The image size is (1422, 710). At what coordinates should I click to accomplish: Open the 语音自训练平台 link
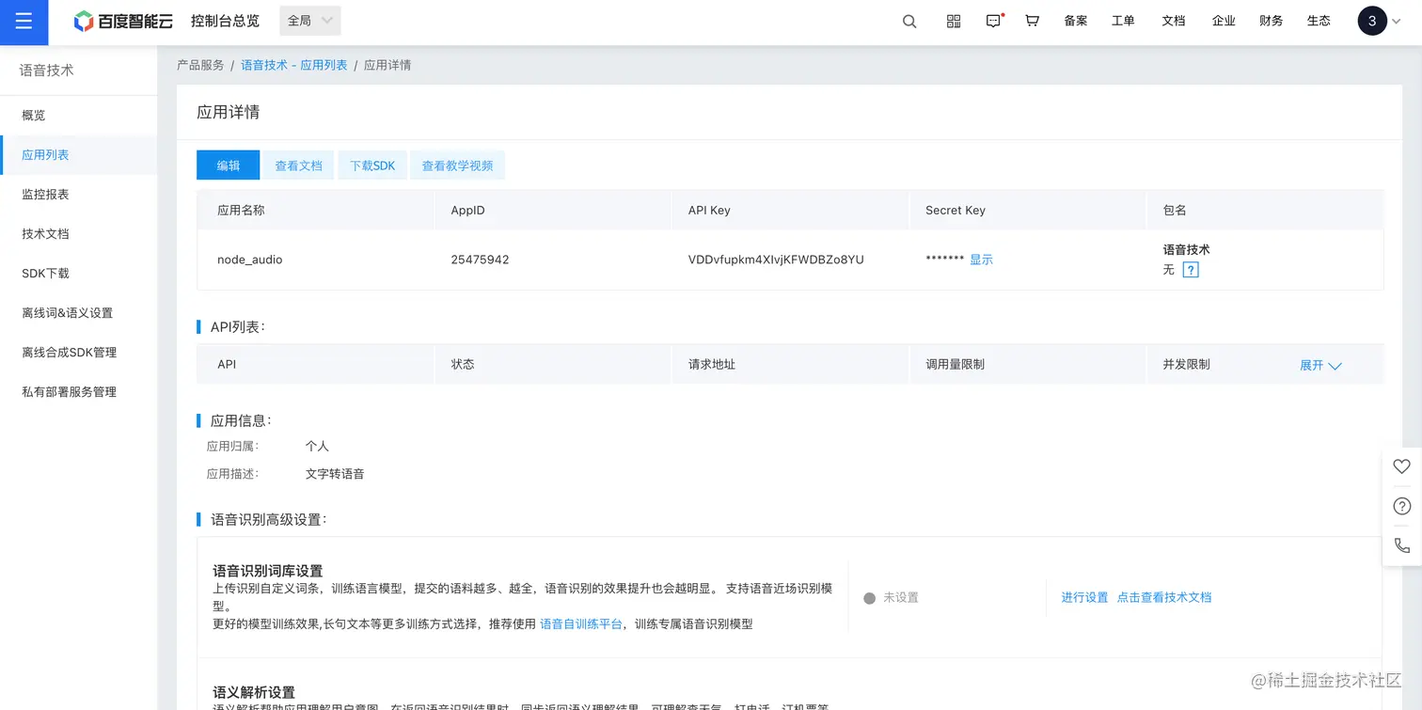point(581,623)
